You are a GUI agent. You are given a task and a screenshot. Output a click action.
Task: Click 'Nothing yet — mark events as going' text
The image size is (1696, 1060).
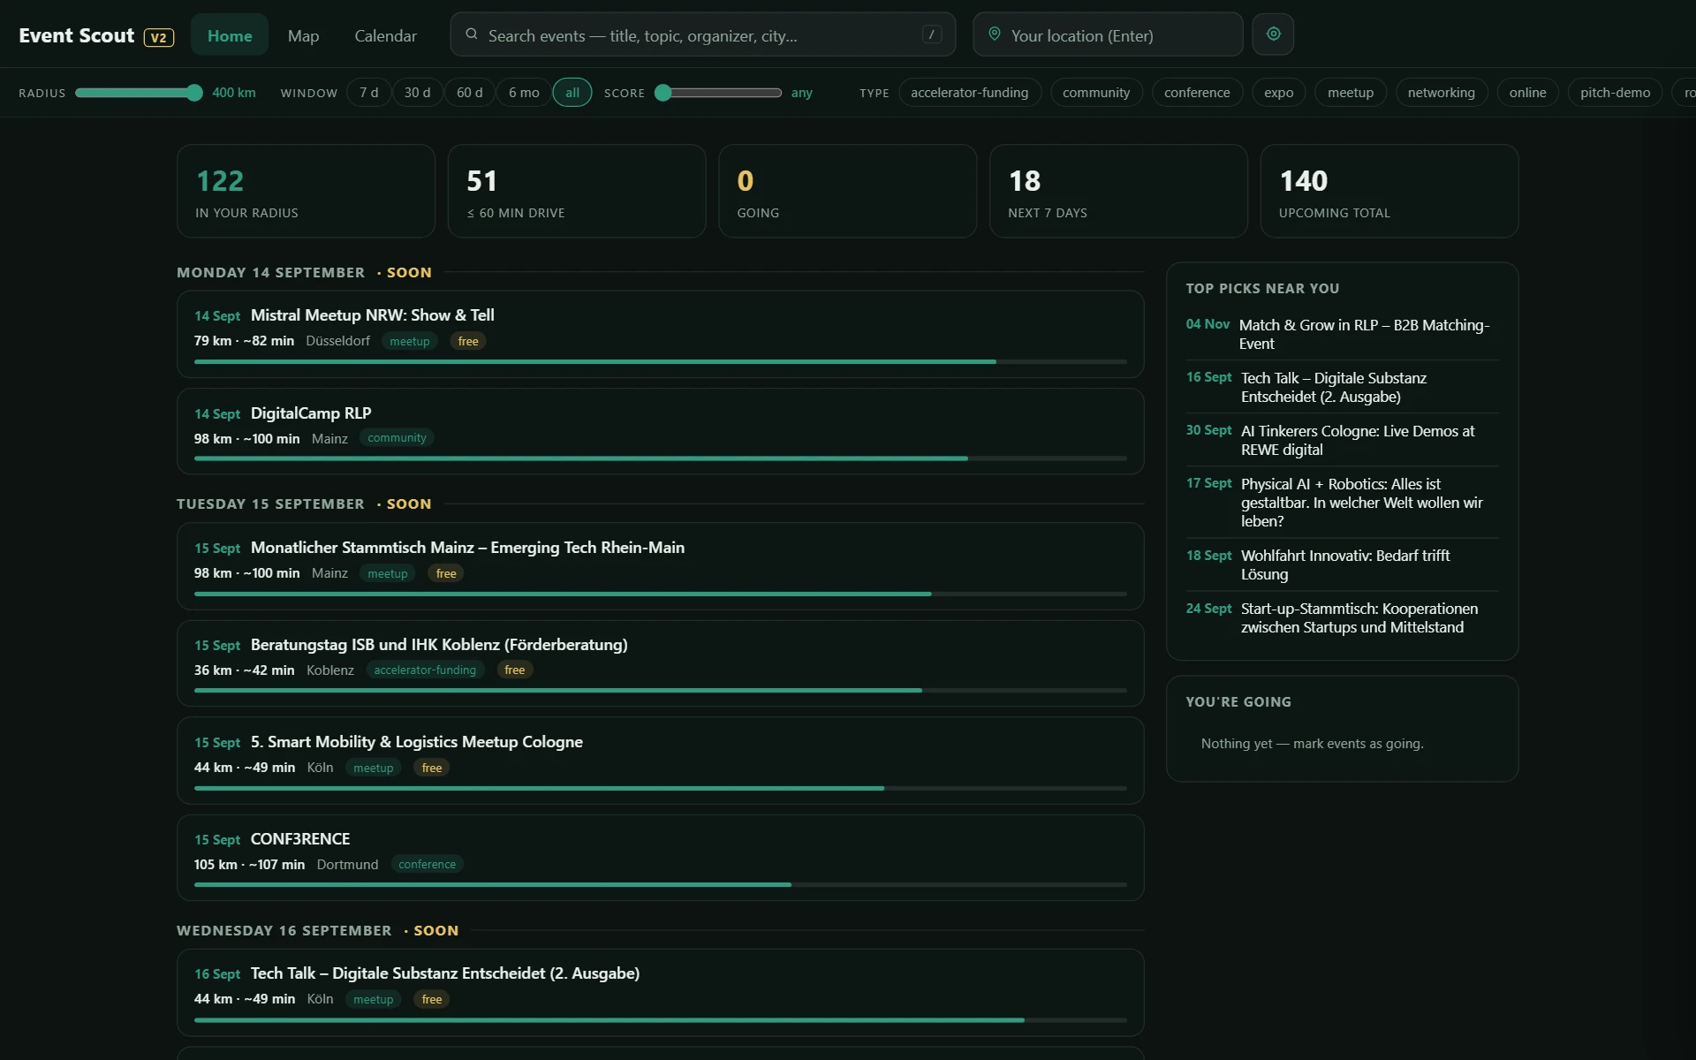pyautogui.click(x=1312, y=744)
